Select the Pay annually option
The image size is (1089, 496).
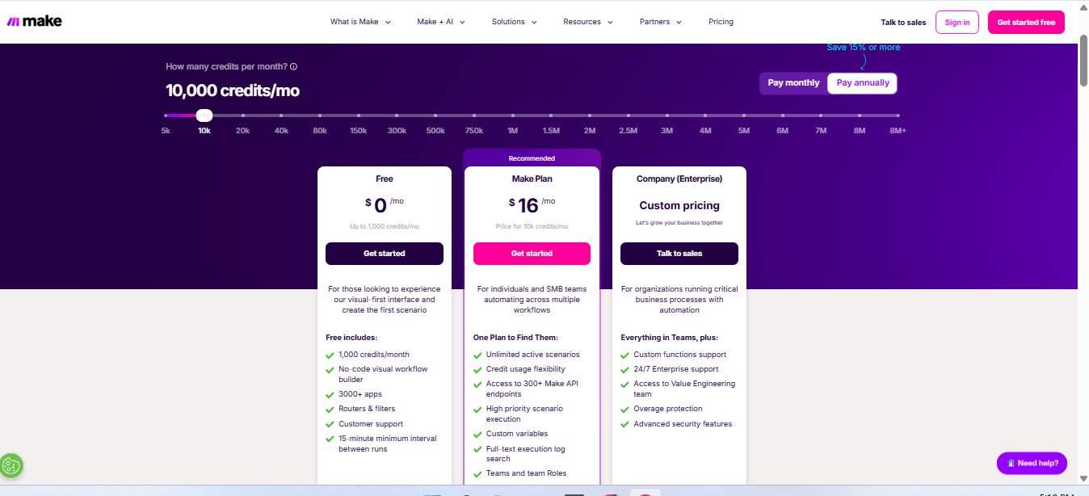coord(863,83)
